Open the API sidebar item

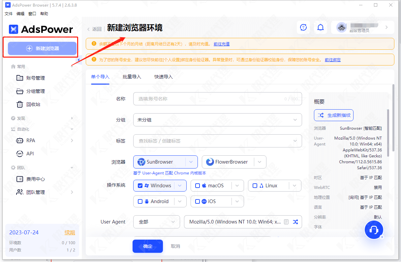click(x=30, y=154)
